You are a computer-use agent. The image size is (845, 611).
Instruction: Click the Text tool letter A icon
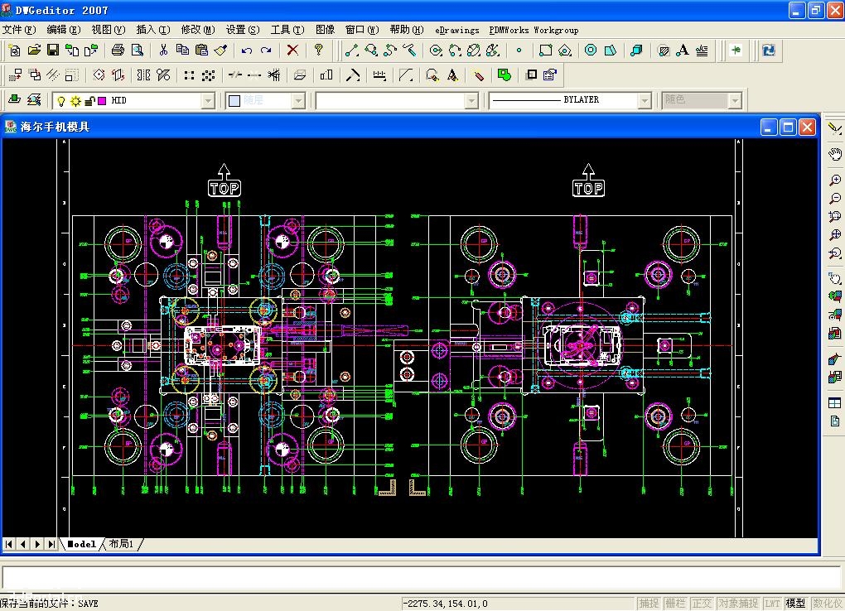click(x=683, y=51)
